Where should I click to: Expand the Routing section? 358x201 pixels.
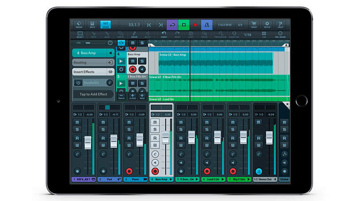110,63
